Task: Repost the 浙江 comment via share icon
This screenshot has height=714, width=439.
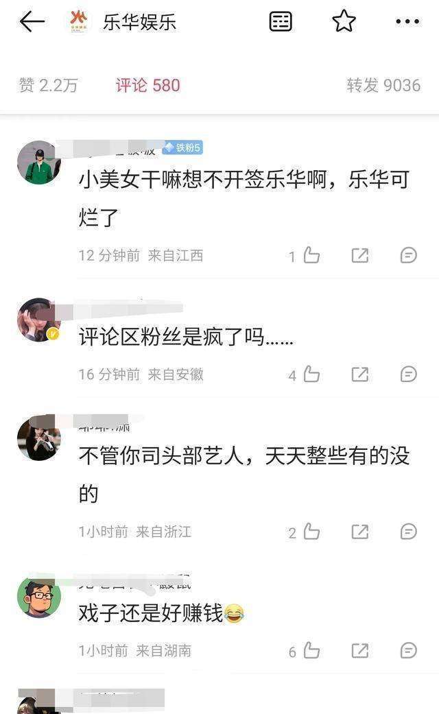Action: [x=359, y=532]
